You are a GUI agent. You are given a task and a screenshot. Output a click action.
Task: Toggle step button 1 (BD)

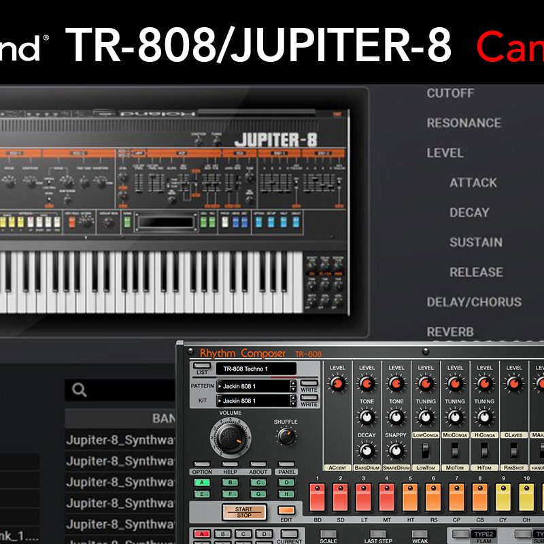(317, 498)
